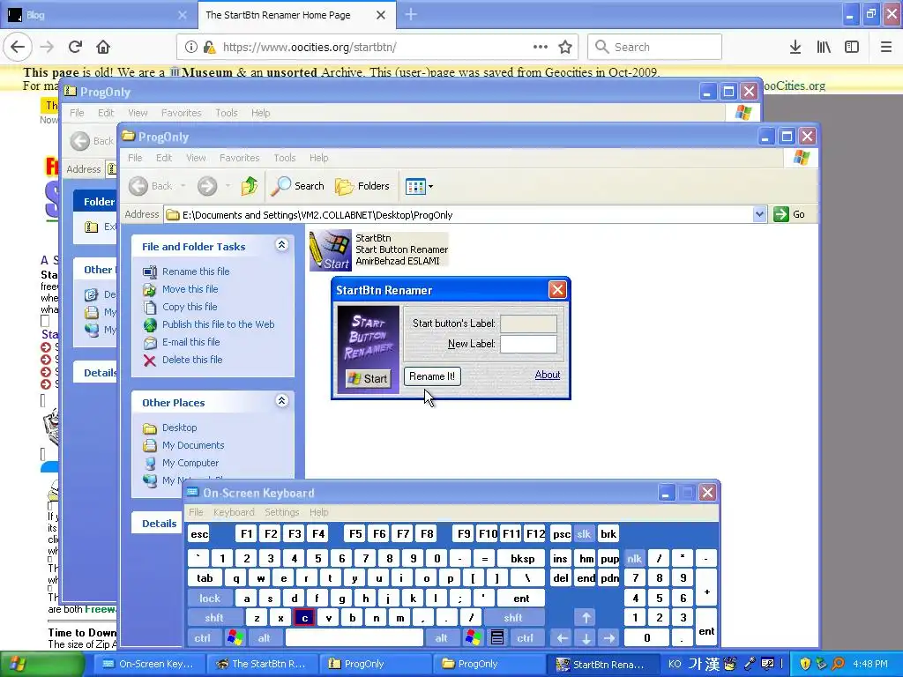
Task: Click Publish this file to the Web
Action: pos(219,324)
